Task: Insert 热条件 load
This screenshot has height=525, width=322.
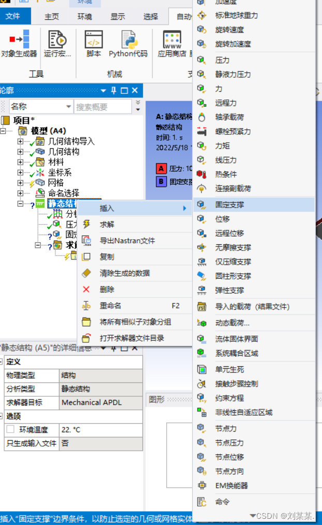Action: tap(254, 174)
